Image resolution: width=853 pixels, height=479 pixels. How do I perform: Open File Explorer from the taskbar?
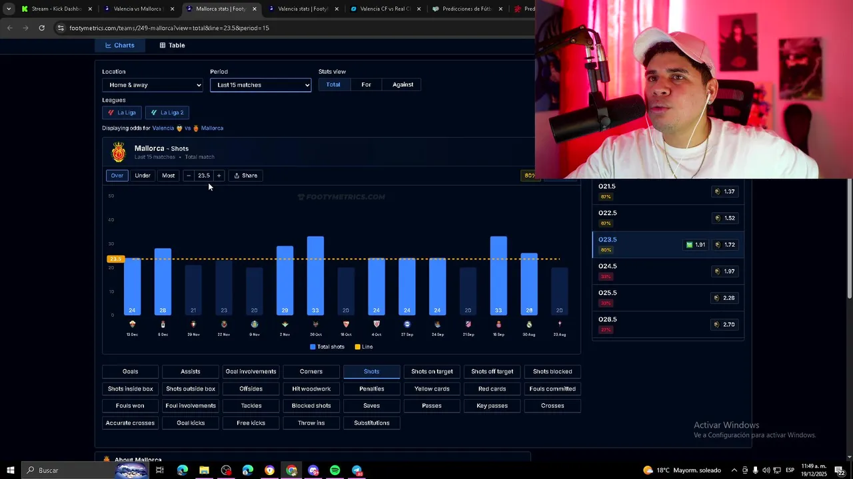(x=204, y=470)
